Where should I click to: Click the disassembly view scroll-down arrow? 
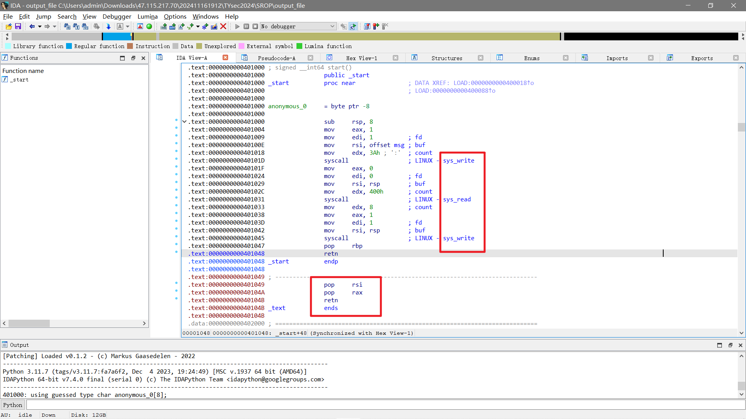741,333
